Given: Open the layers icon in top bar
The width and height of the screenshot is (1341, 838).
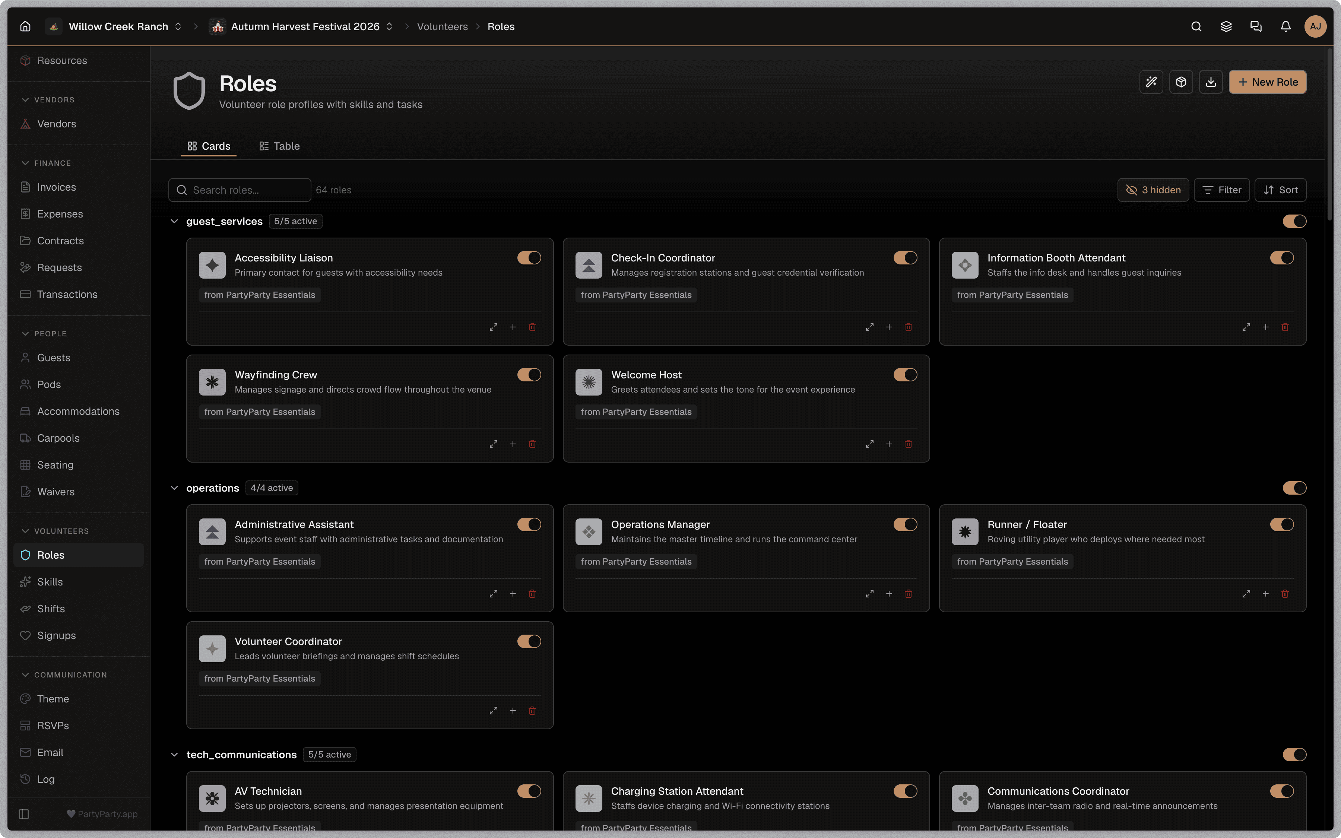Looking at the screenshot, I should pyautogui.click(x=1226, y=26).
